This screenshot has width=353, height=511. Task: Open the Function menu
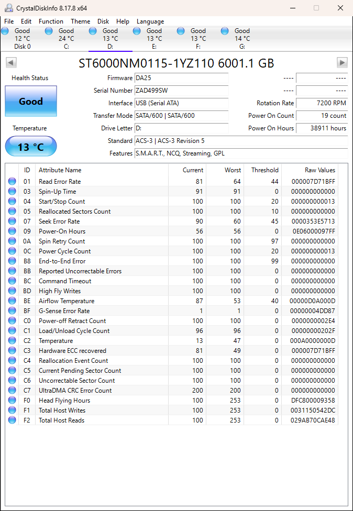point(51,21)
